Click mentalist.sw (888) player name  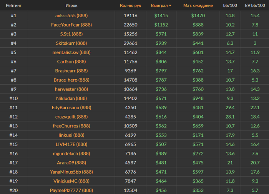tap(71, 52)
